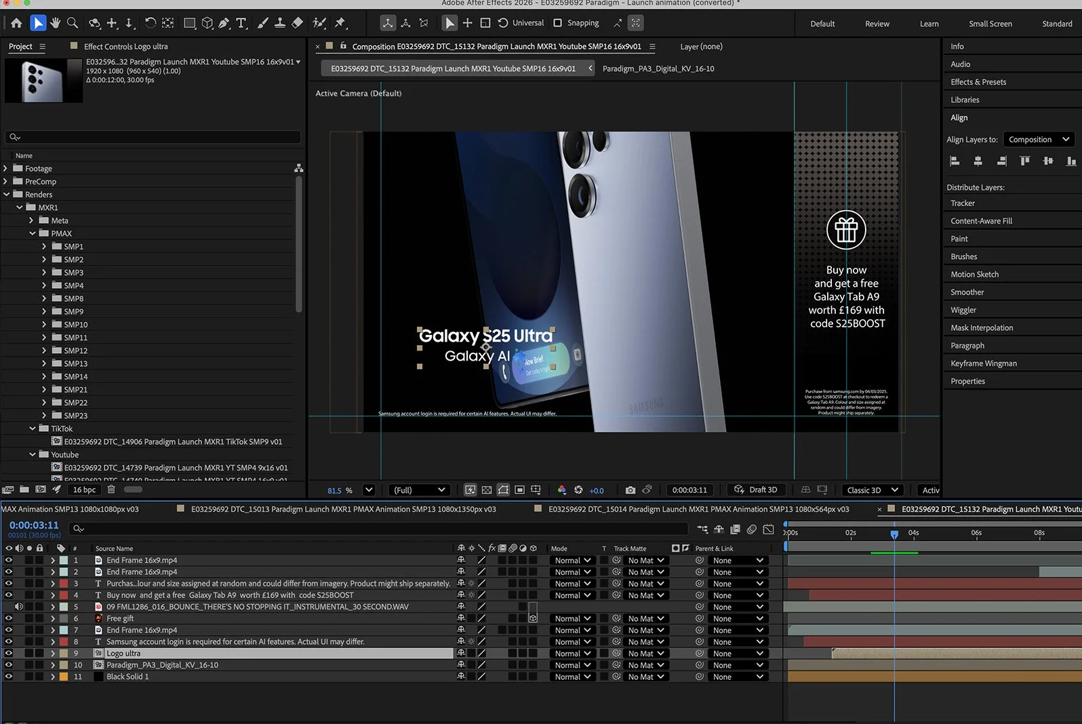Open the Classic 3D renderer dropdown
Image resolution: width=1082 pixels, height=724 pixels.
click(873, 490)
